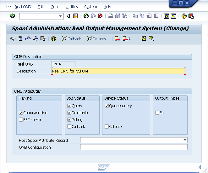Open the Utilities menu
The height and width of the screenshot is (173, 208).
click(72, 7)
